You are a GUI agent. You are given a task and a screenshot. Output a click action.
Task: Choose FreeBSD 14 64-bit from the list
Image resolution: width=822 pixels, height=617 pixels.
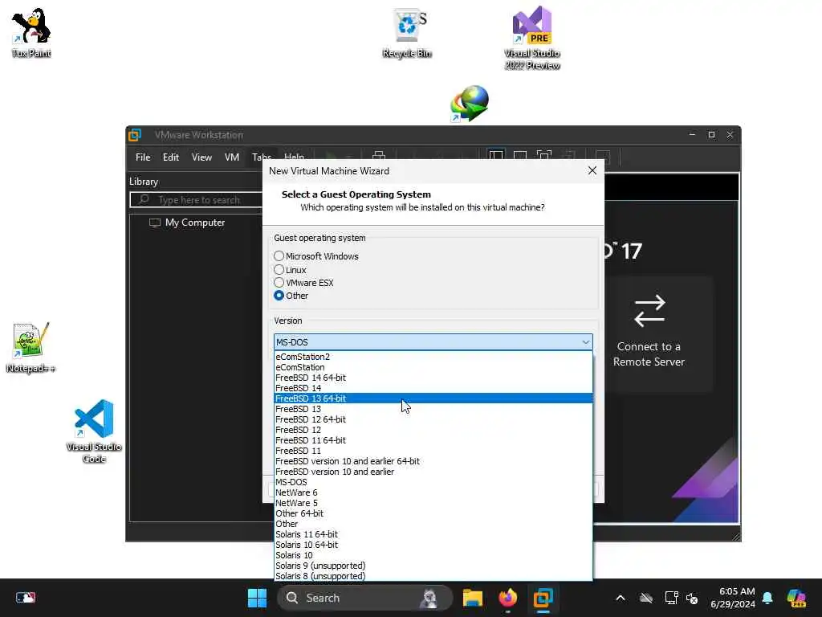tap(433, 378)
